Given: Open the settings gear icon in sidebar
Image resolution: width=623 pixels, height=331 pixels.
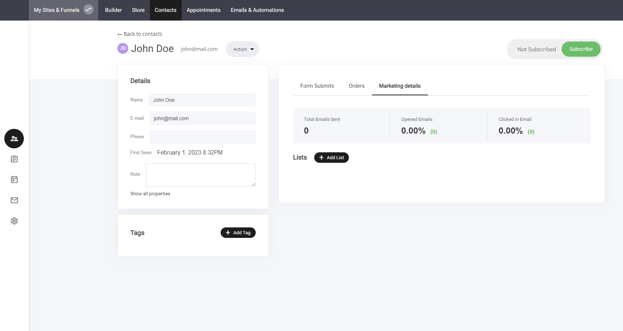Looking at the screenshot, I should (x=14, y=221).
